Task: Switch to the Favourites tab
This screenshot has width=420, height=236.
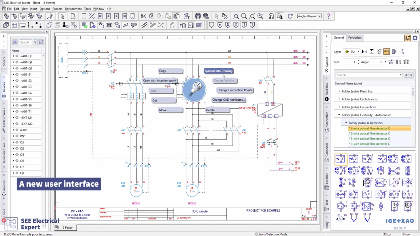Action: [x=355, y=38]
